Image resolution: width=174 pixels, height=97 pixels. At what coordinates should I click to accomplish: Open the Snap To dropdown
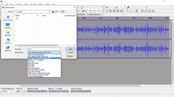[x=25, y=92]
